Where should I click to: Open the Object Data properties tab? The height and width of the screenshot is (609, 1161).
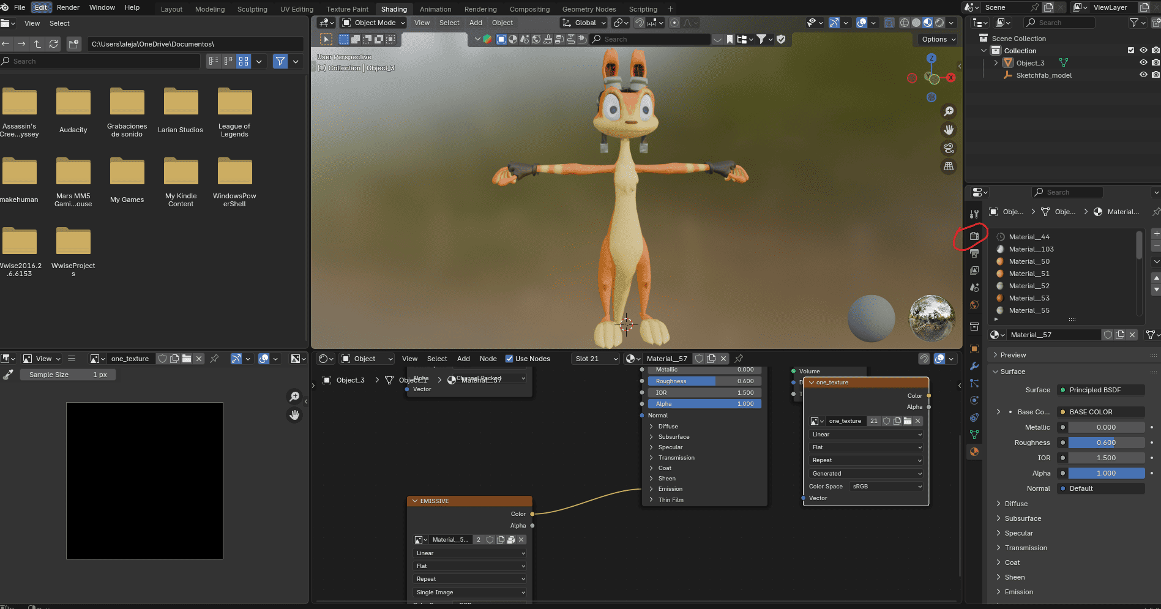click(x=974, y=435)
